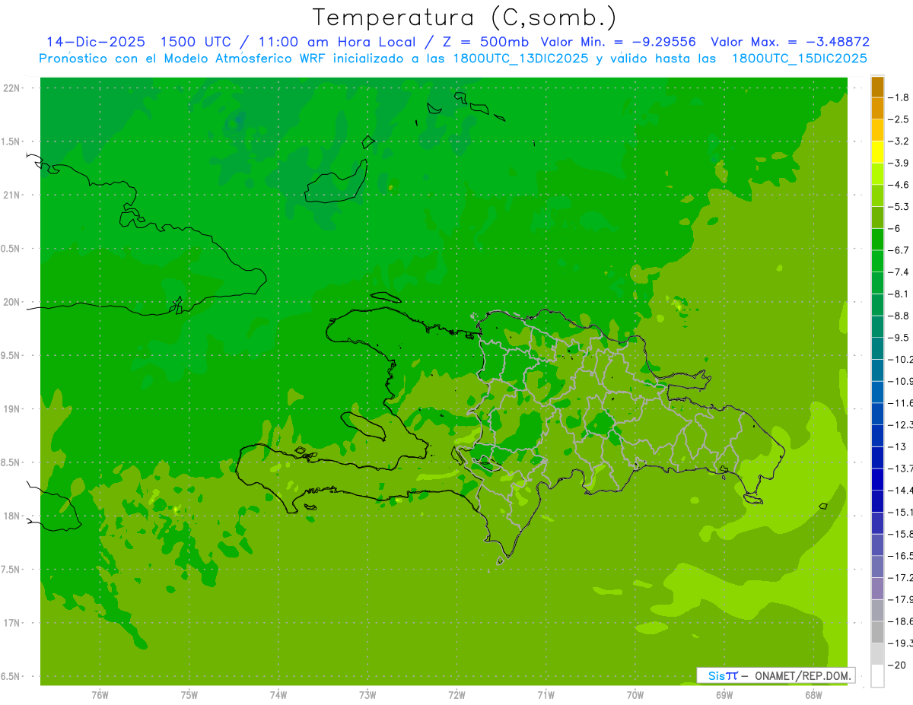This screenshot has height=705, width=913.
Task: Click the "71W" longitude label
Action: (546, 695)
